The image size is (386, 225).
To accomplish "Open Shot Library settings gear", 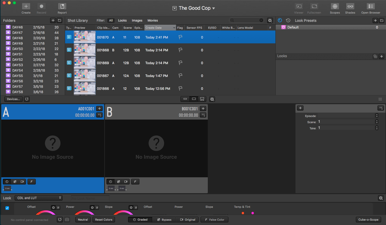I will click(270, 21).
